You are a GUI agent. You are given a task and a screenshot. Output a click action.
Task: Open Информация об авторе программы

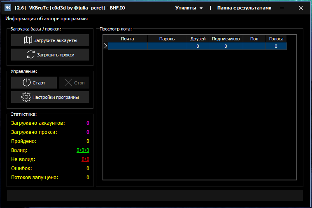[47, 19]
